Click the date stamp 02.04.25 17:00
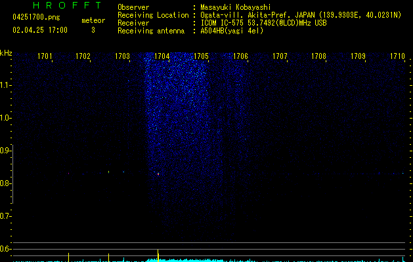Viewport: 413px width, 262px height. pos(40,30)
